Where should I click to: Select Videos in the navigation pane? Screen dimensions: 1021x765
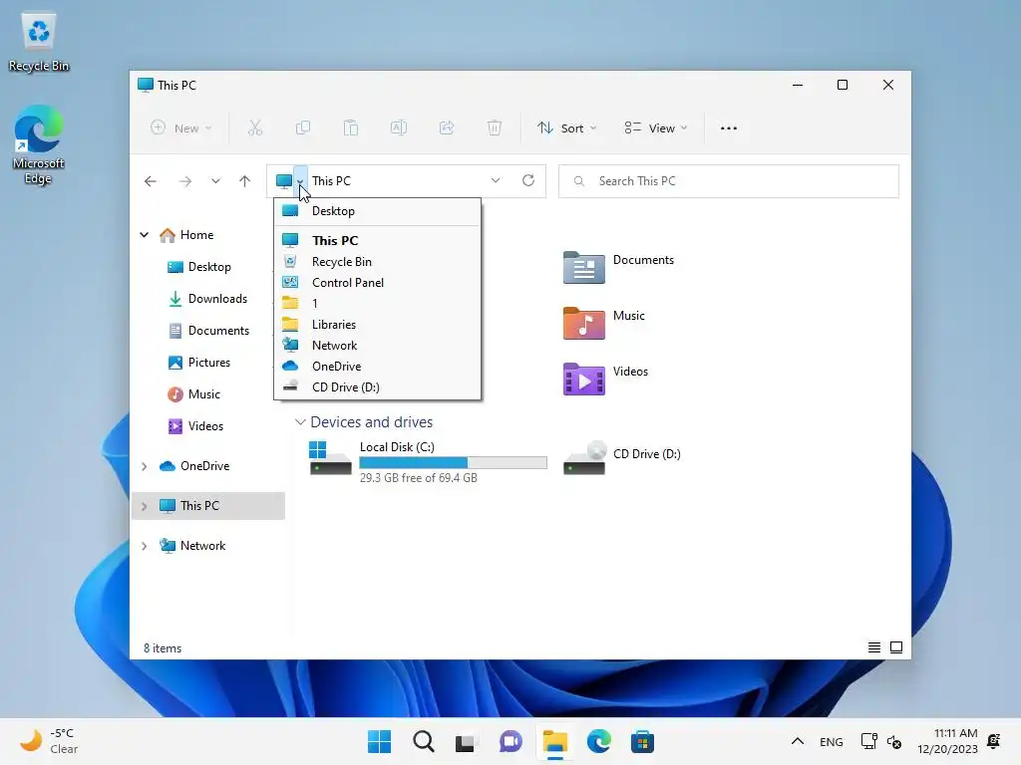coord(207,426)
